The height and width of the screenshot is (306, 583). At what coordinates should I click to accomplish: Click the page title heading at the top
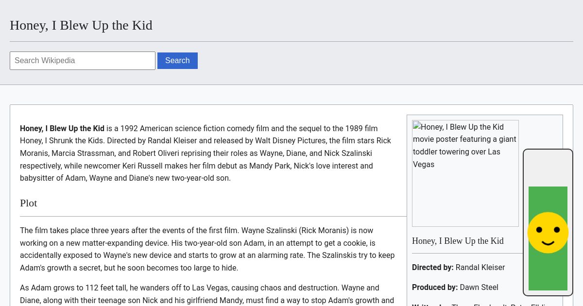tap(81, 25)
